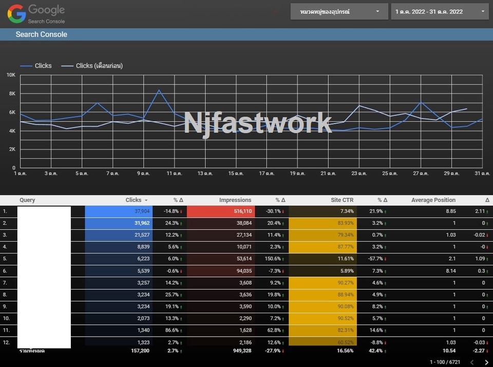Screen dimensions: 493x367
Task: Select CTR change value -57.7%
Action: pyautogui.click(x=375, y=259)
